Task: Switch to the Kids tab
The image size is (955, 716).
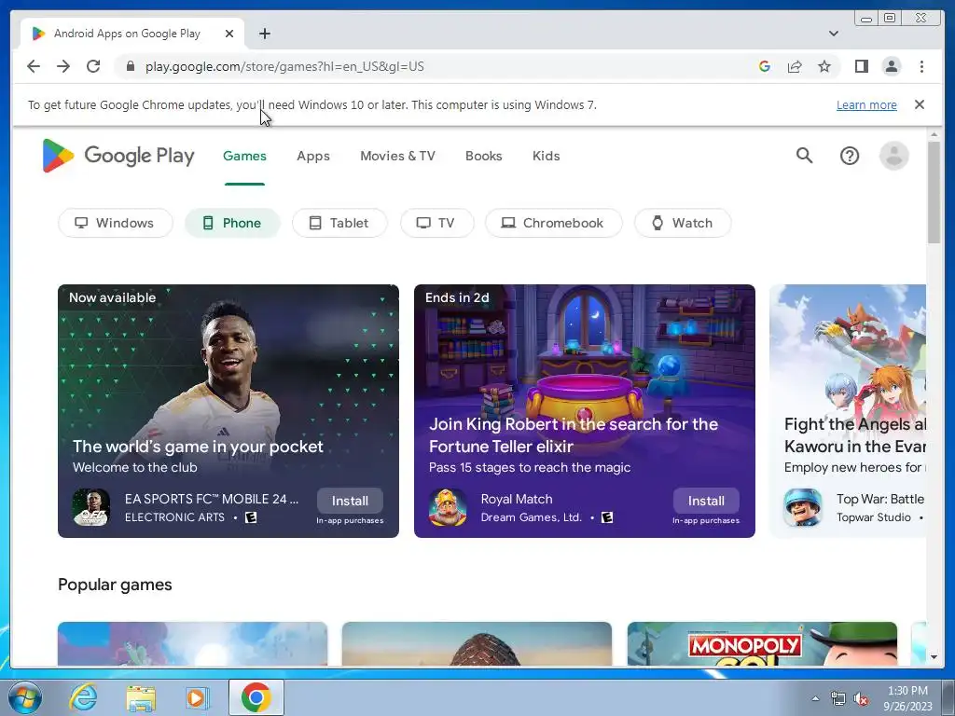Action: [546, 156]
